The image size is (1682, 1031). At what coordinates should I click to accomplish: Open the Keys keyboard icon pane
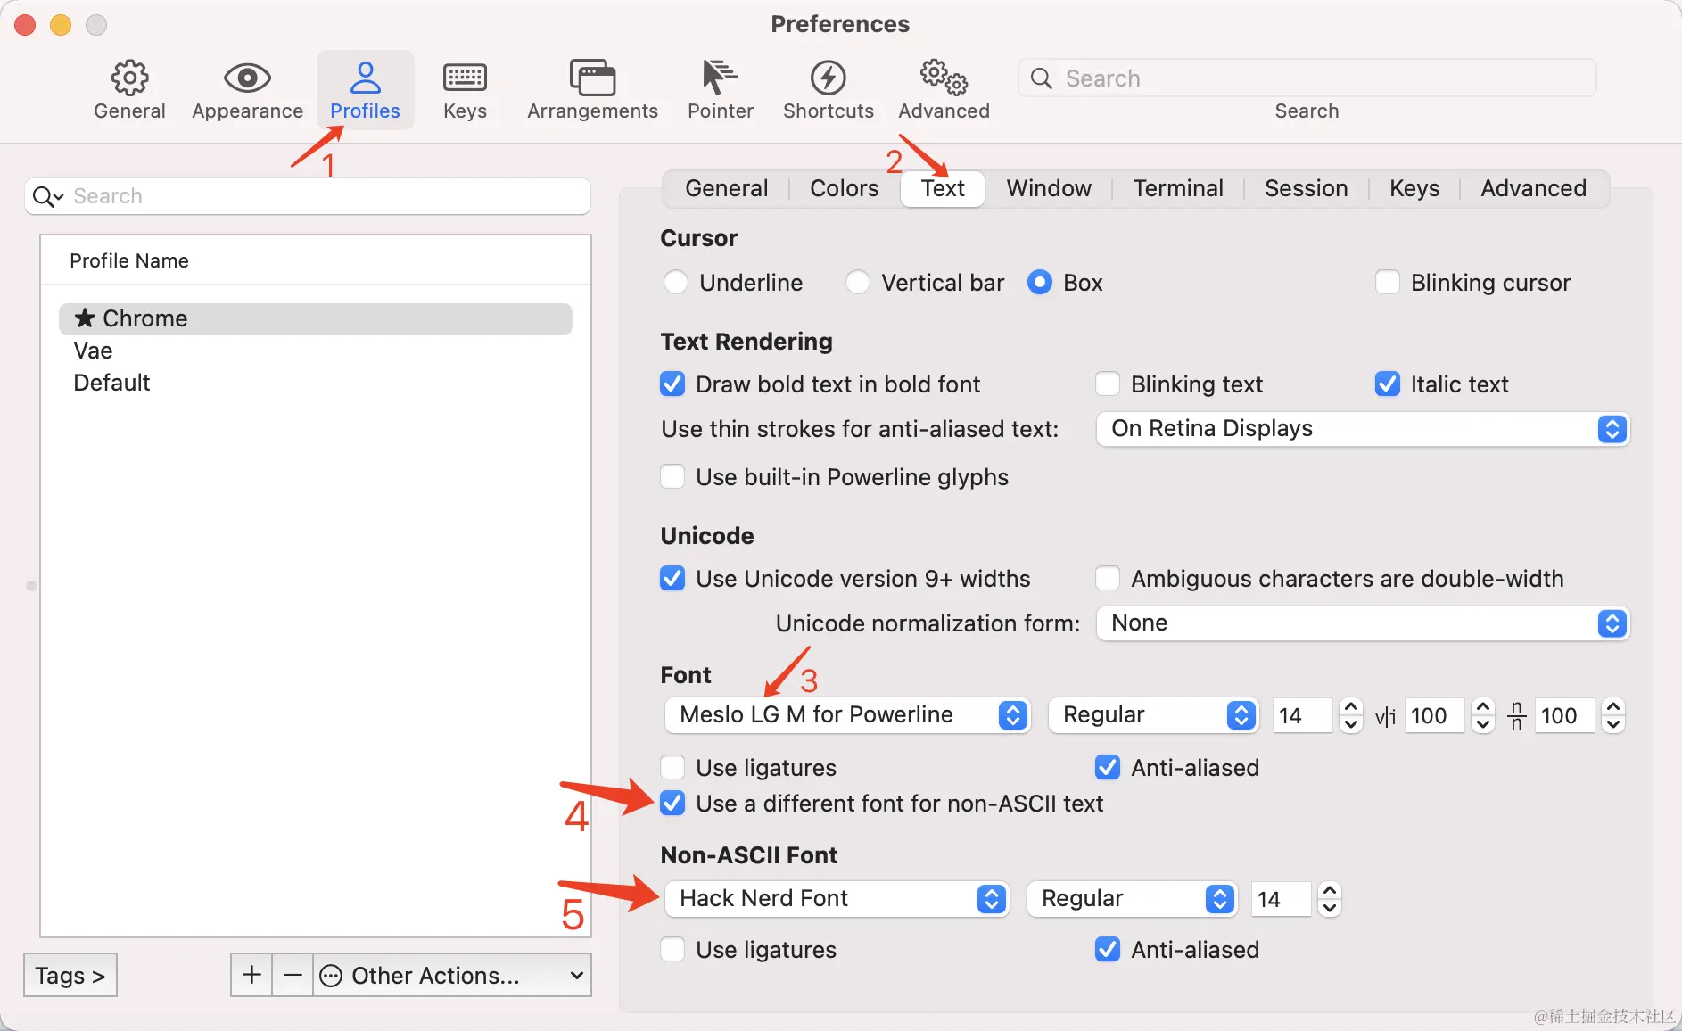(465, 79)
